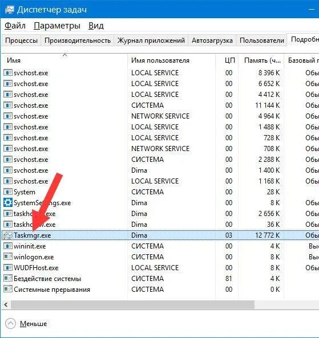Click LOCAL SERVICE user in WUDFHost.exe row

coord(155,268)
